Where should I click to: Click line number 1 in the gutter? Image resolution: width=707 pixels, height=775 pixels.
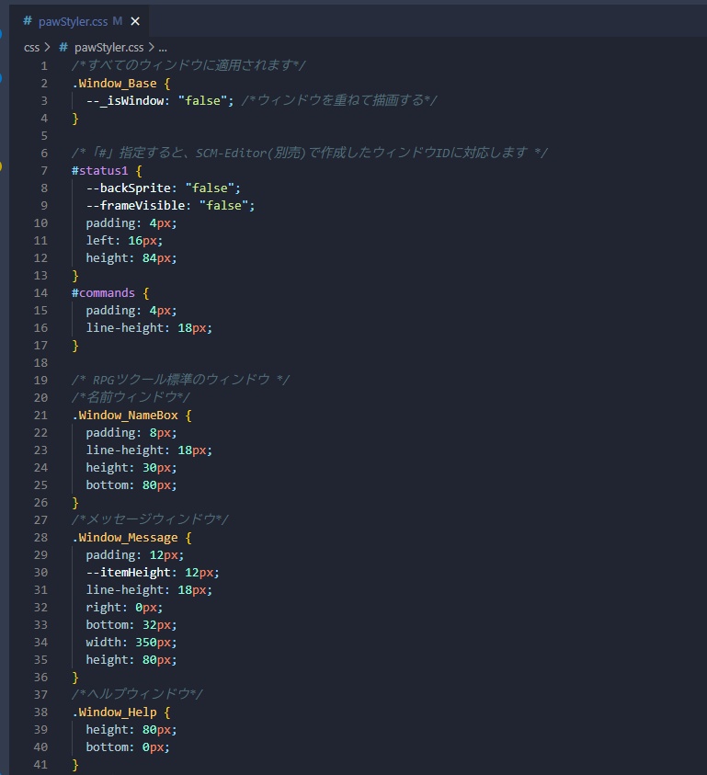coord(42,65)
